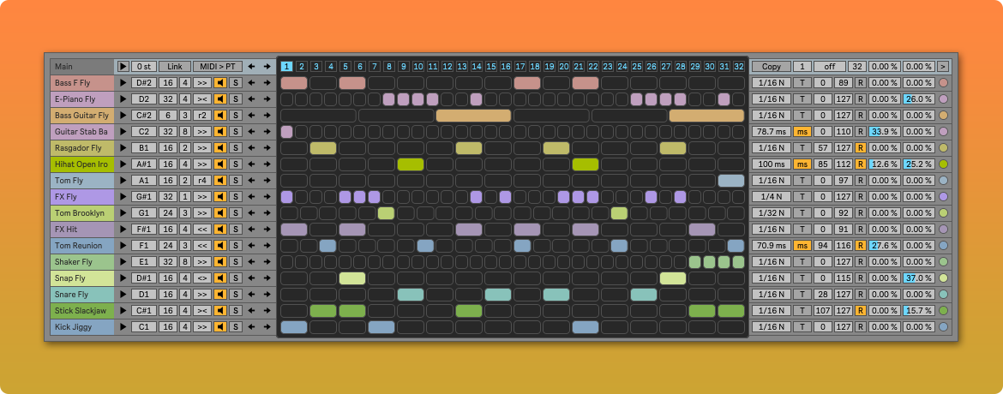Screen dimensions: 1003x394
Task: Click speaker icon on Snare Fly
Action: coord(220,295)
